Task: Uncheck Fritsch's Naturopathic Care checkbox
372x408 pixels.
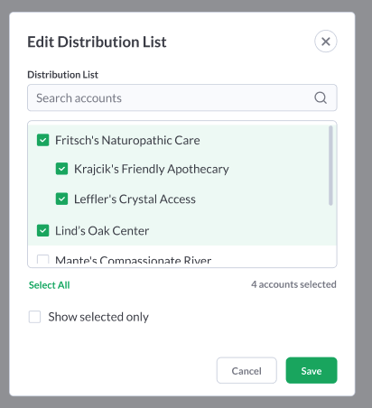Action: (x=42, y=140)
